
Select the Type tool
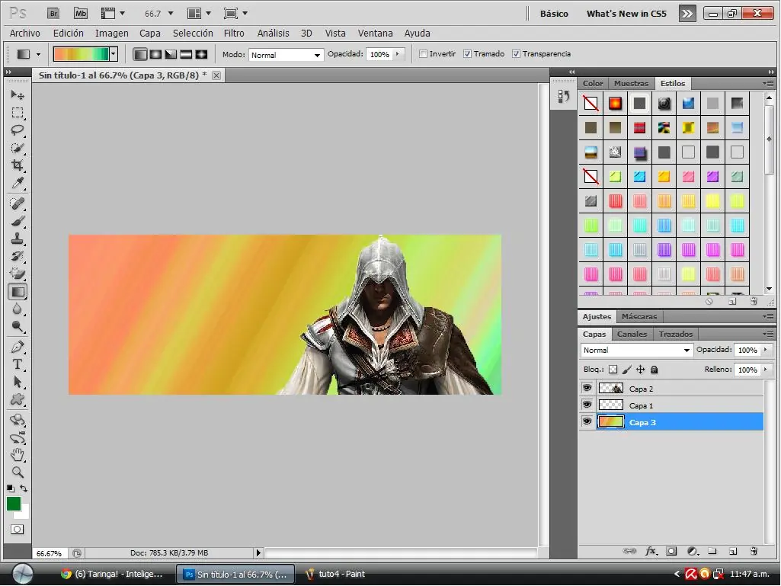tap(18, 364)
